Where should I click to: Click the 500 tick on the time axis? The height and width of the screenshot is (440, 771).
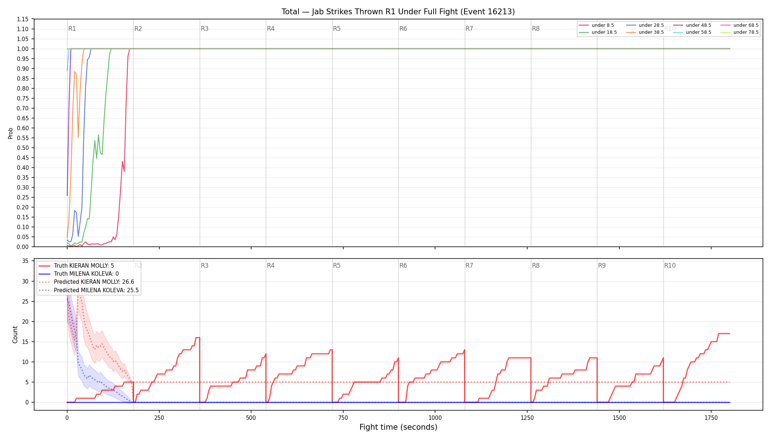click(251, 418)
